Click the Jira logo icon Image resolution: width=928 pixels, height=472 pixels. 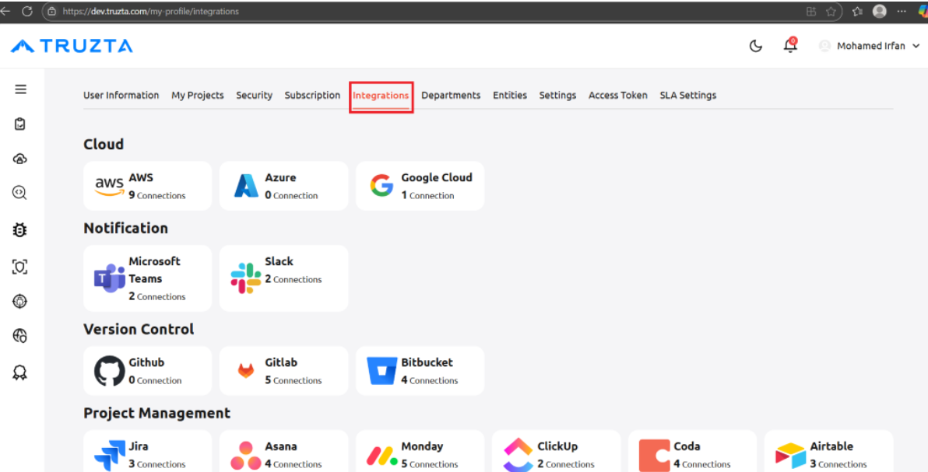click(x=110, y=456)
